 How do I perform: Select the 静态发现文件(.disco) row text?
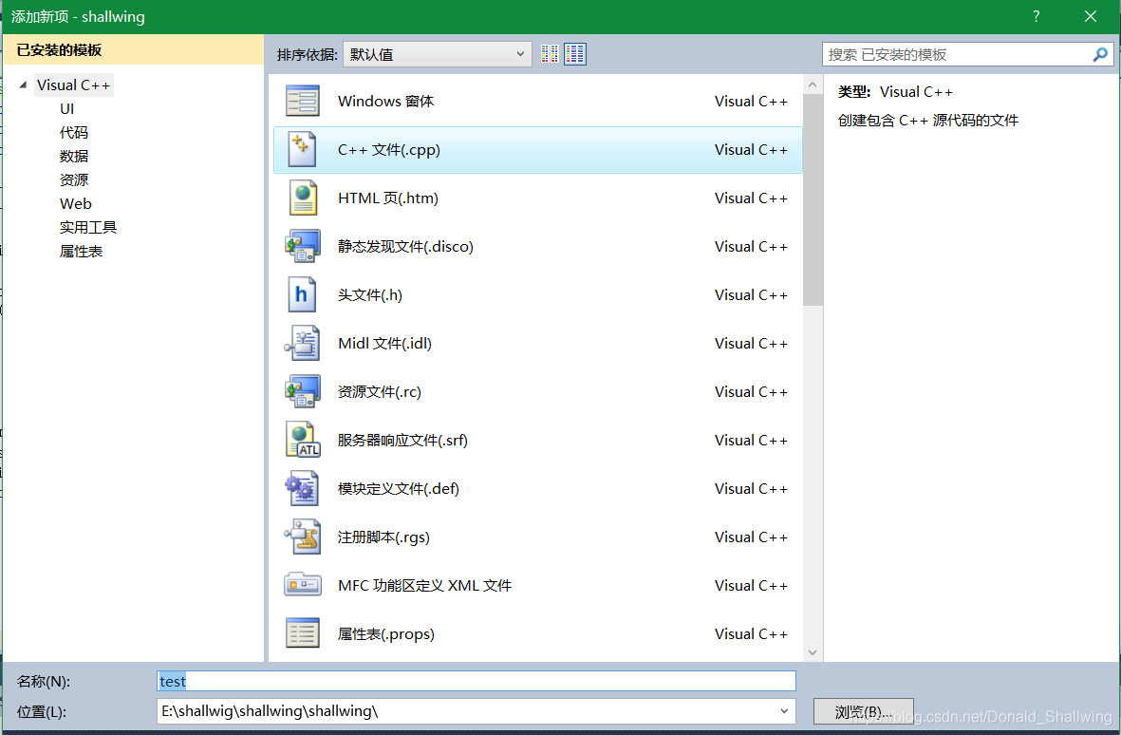405,247
